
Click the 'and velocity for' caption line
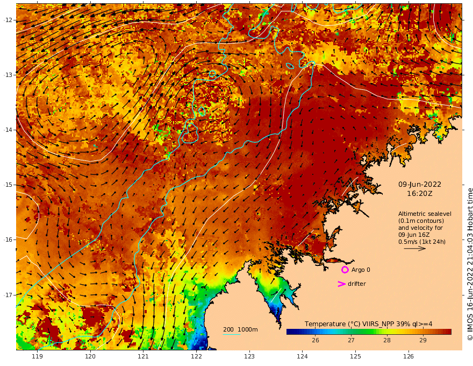[x=420, y=228]
